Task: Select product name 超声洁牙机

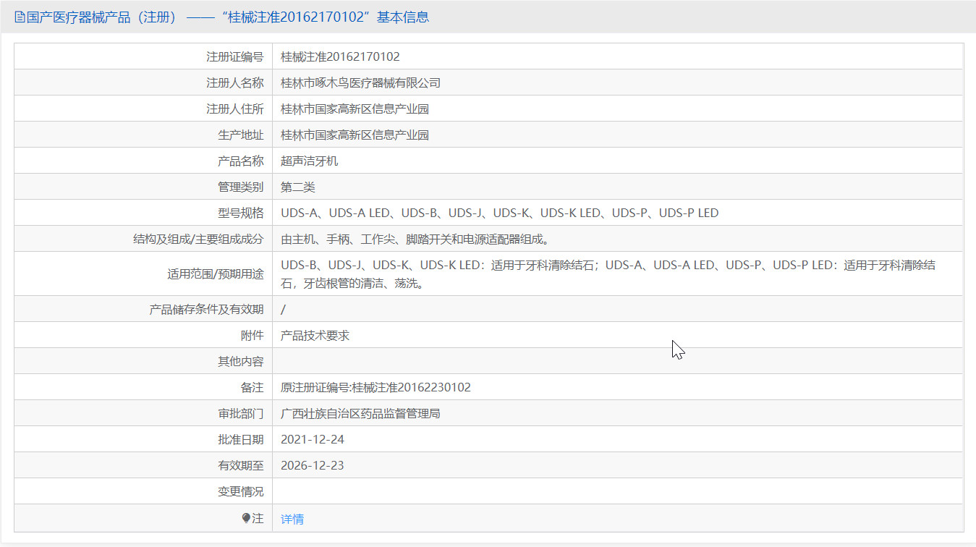Action: pyautogui.click(x=309, y=161)
